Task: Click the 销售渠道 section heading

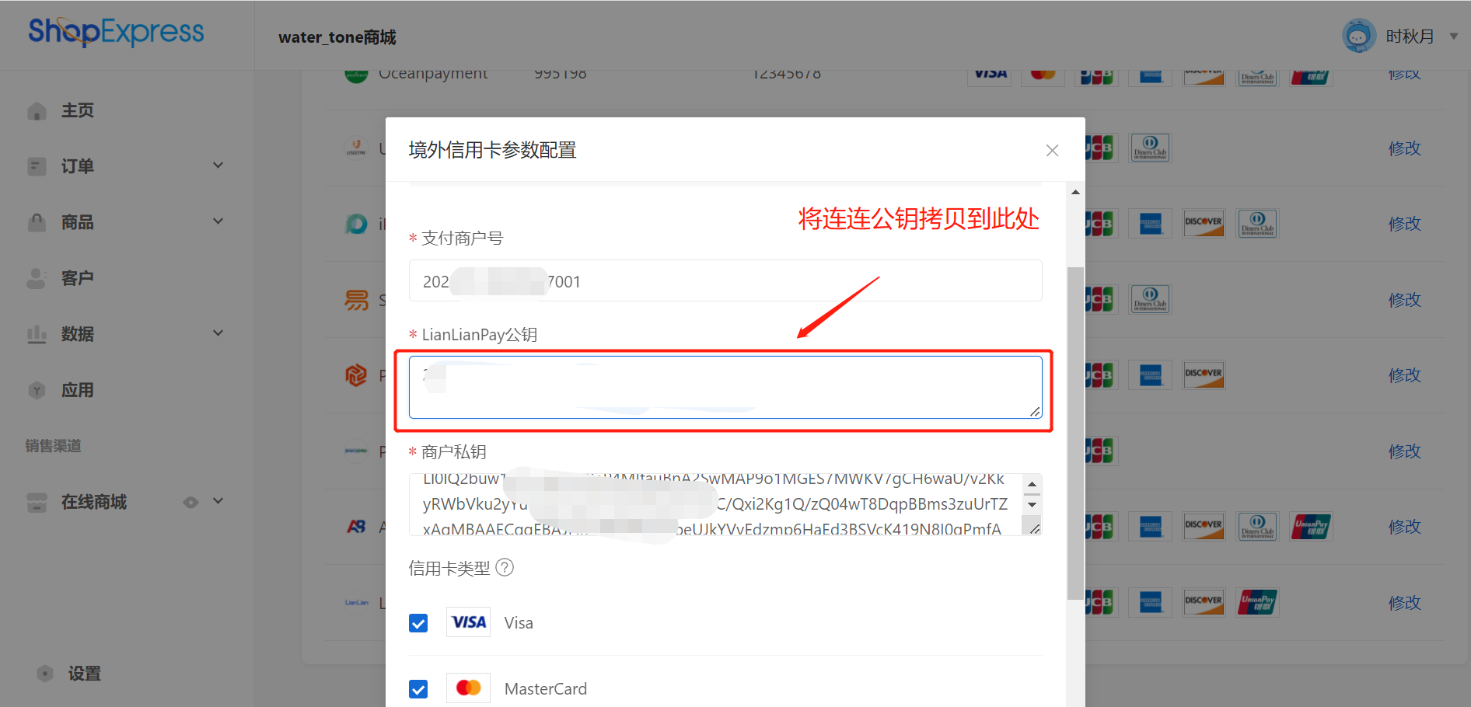Action: coord(53,446)
